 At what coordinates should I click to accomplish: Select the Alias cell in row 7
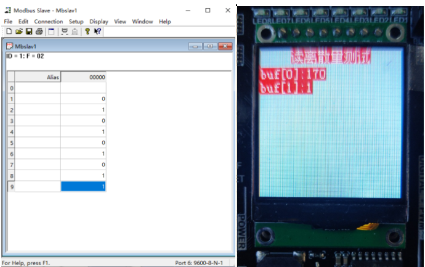[38, 165]
